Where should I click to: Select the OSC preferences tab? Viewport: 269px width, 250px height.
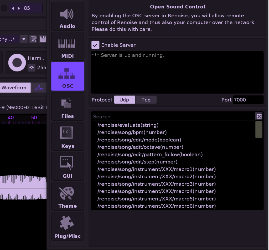tap(68, 76)
